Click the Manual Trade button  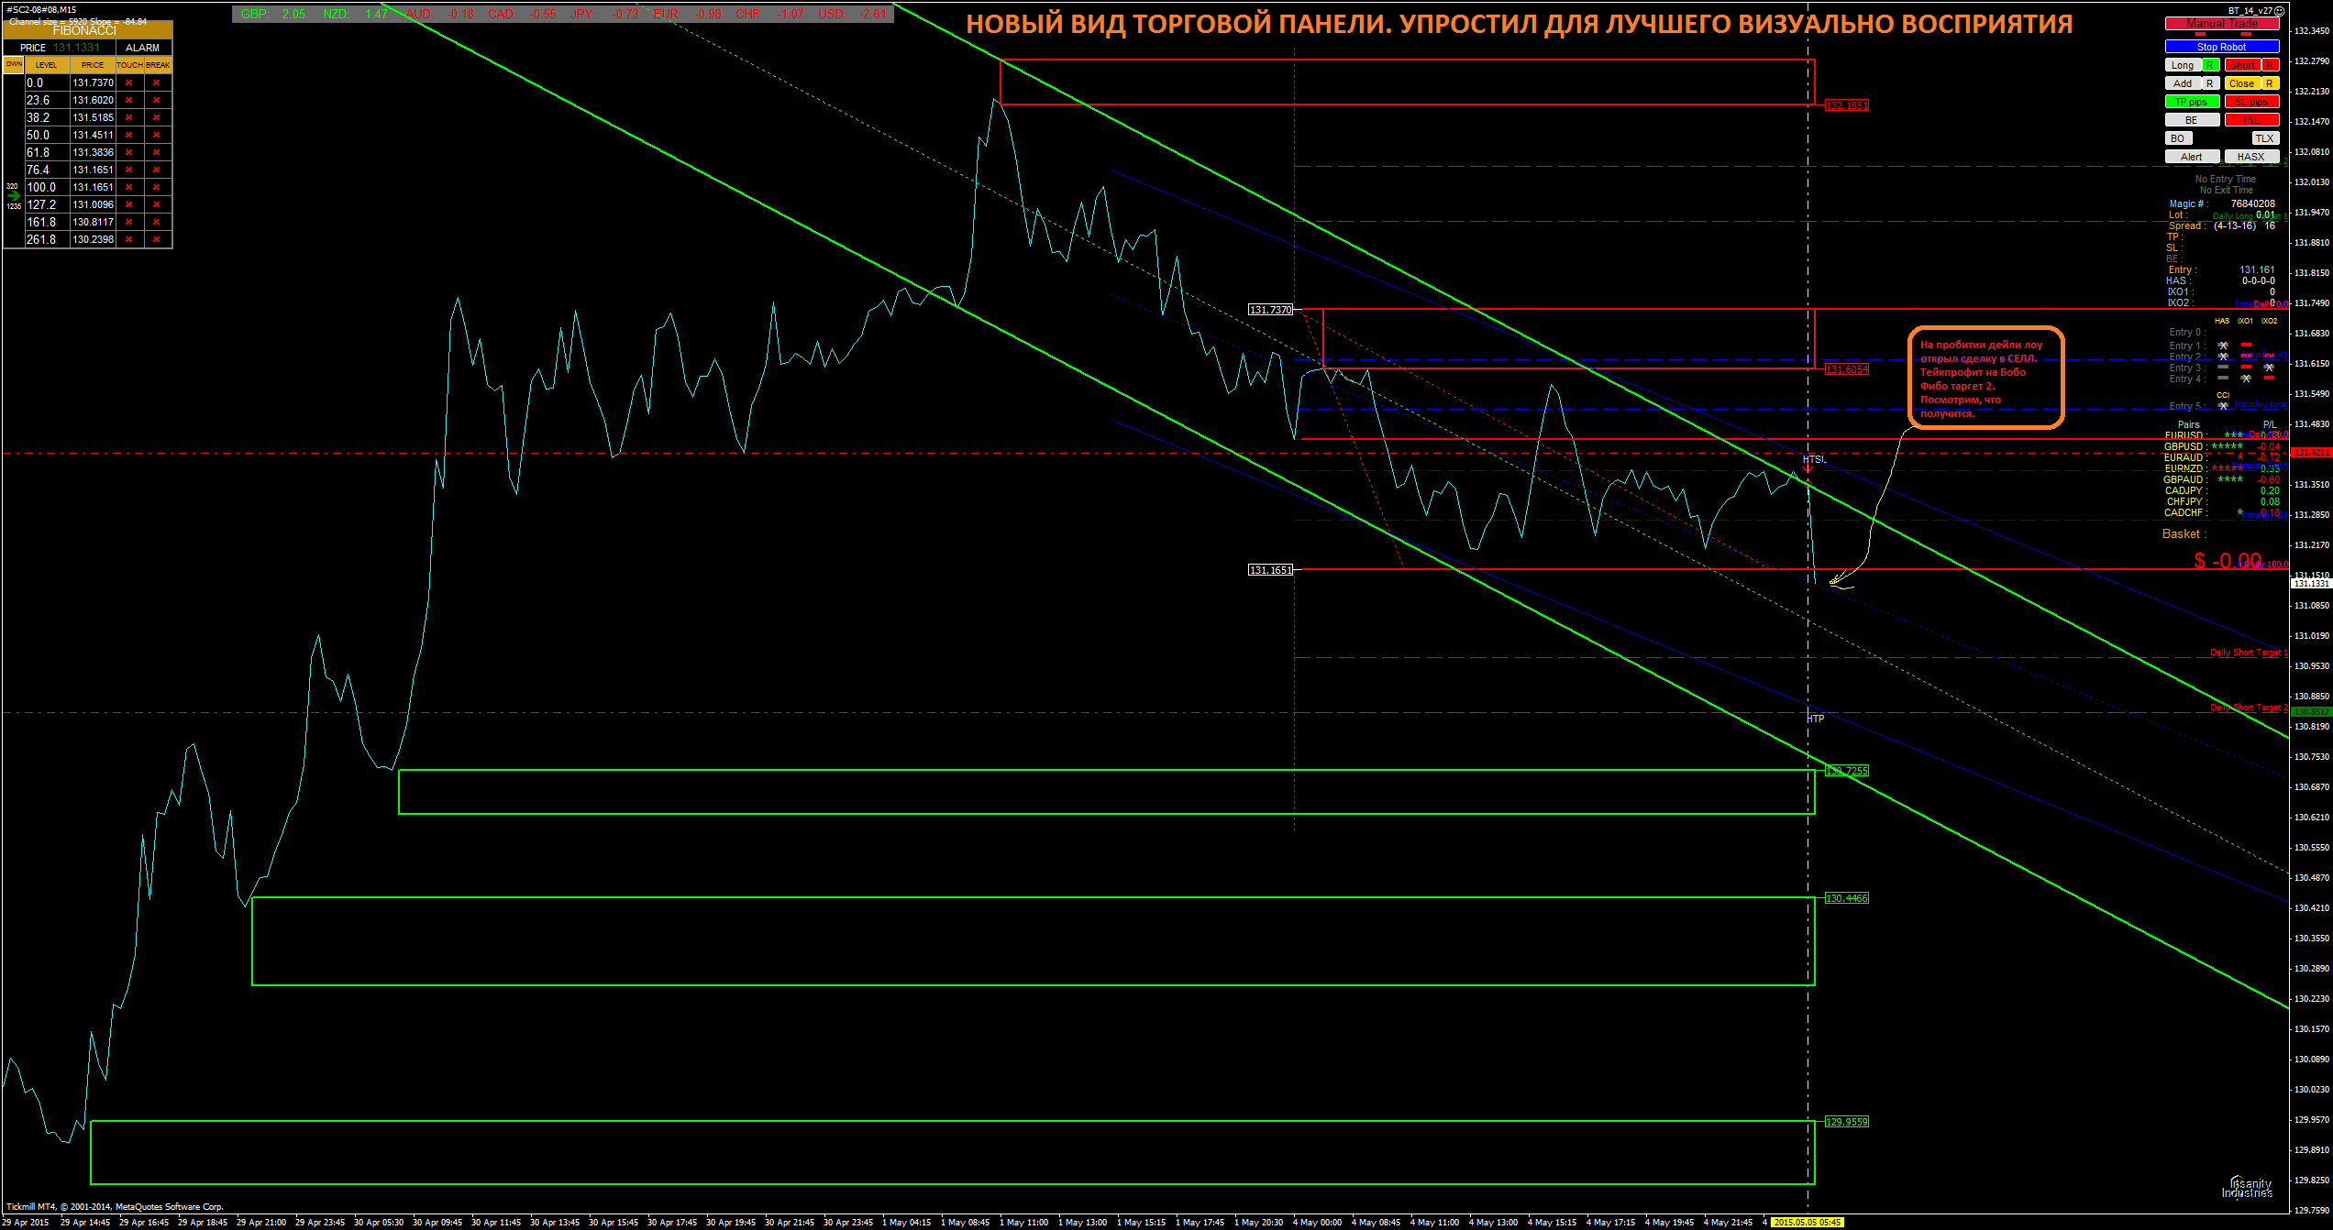(2222, 24)
